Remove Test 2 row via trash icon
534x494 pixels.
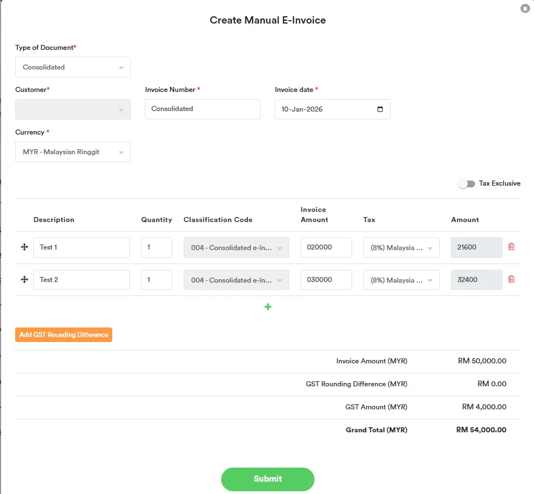511,279
